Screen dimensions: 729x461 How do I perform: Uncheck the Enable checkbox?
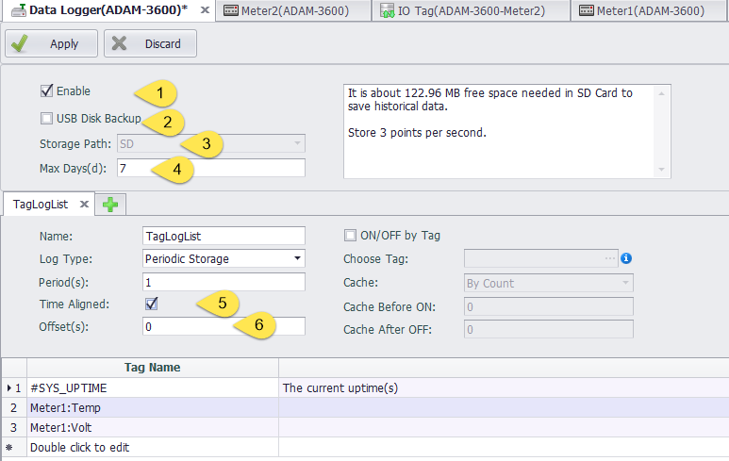(46, 91)
